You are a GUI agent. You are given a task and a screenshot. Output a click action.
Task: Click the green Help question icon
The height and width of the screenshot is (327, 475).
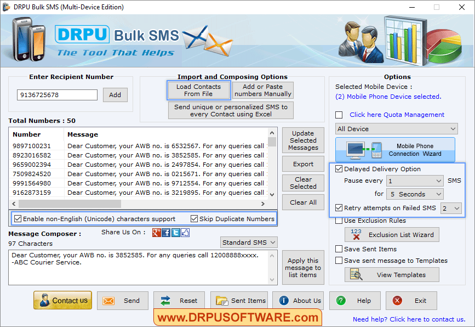tap(341, 301)
